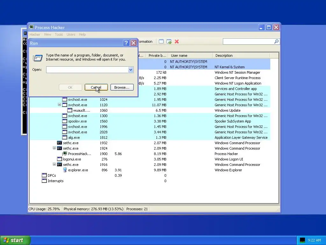Click the sethc.exe 1932 command prompt icon
The height and width of the screenshot is (245, 326).
pyautogui.click(x=60, y=143)
